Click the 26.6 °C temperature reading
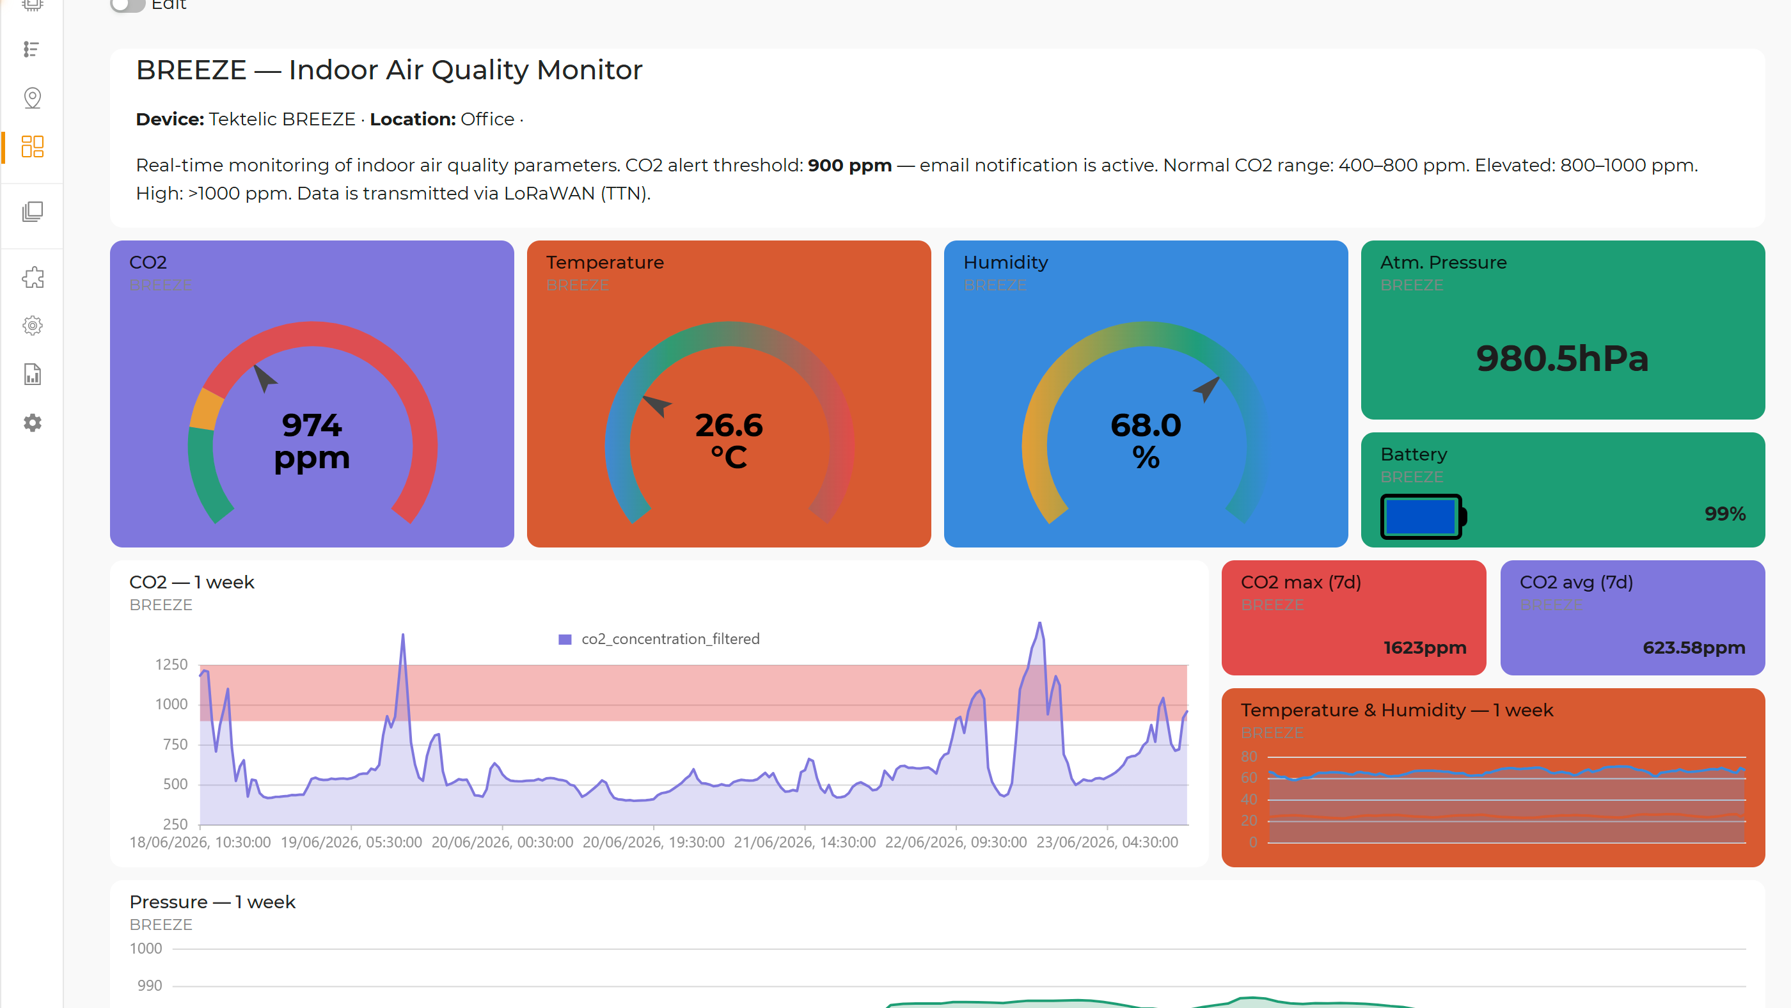Viewport: 1791px width, 1008px height. (x=729, y=441)
